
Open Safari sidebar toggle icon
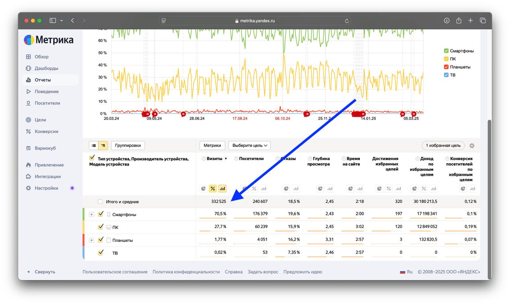point(53,20)
